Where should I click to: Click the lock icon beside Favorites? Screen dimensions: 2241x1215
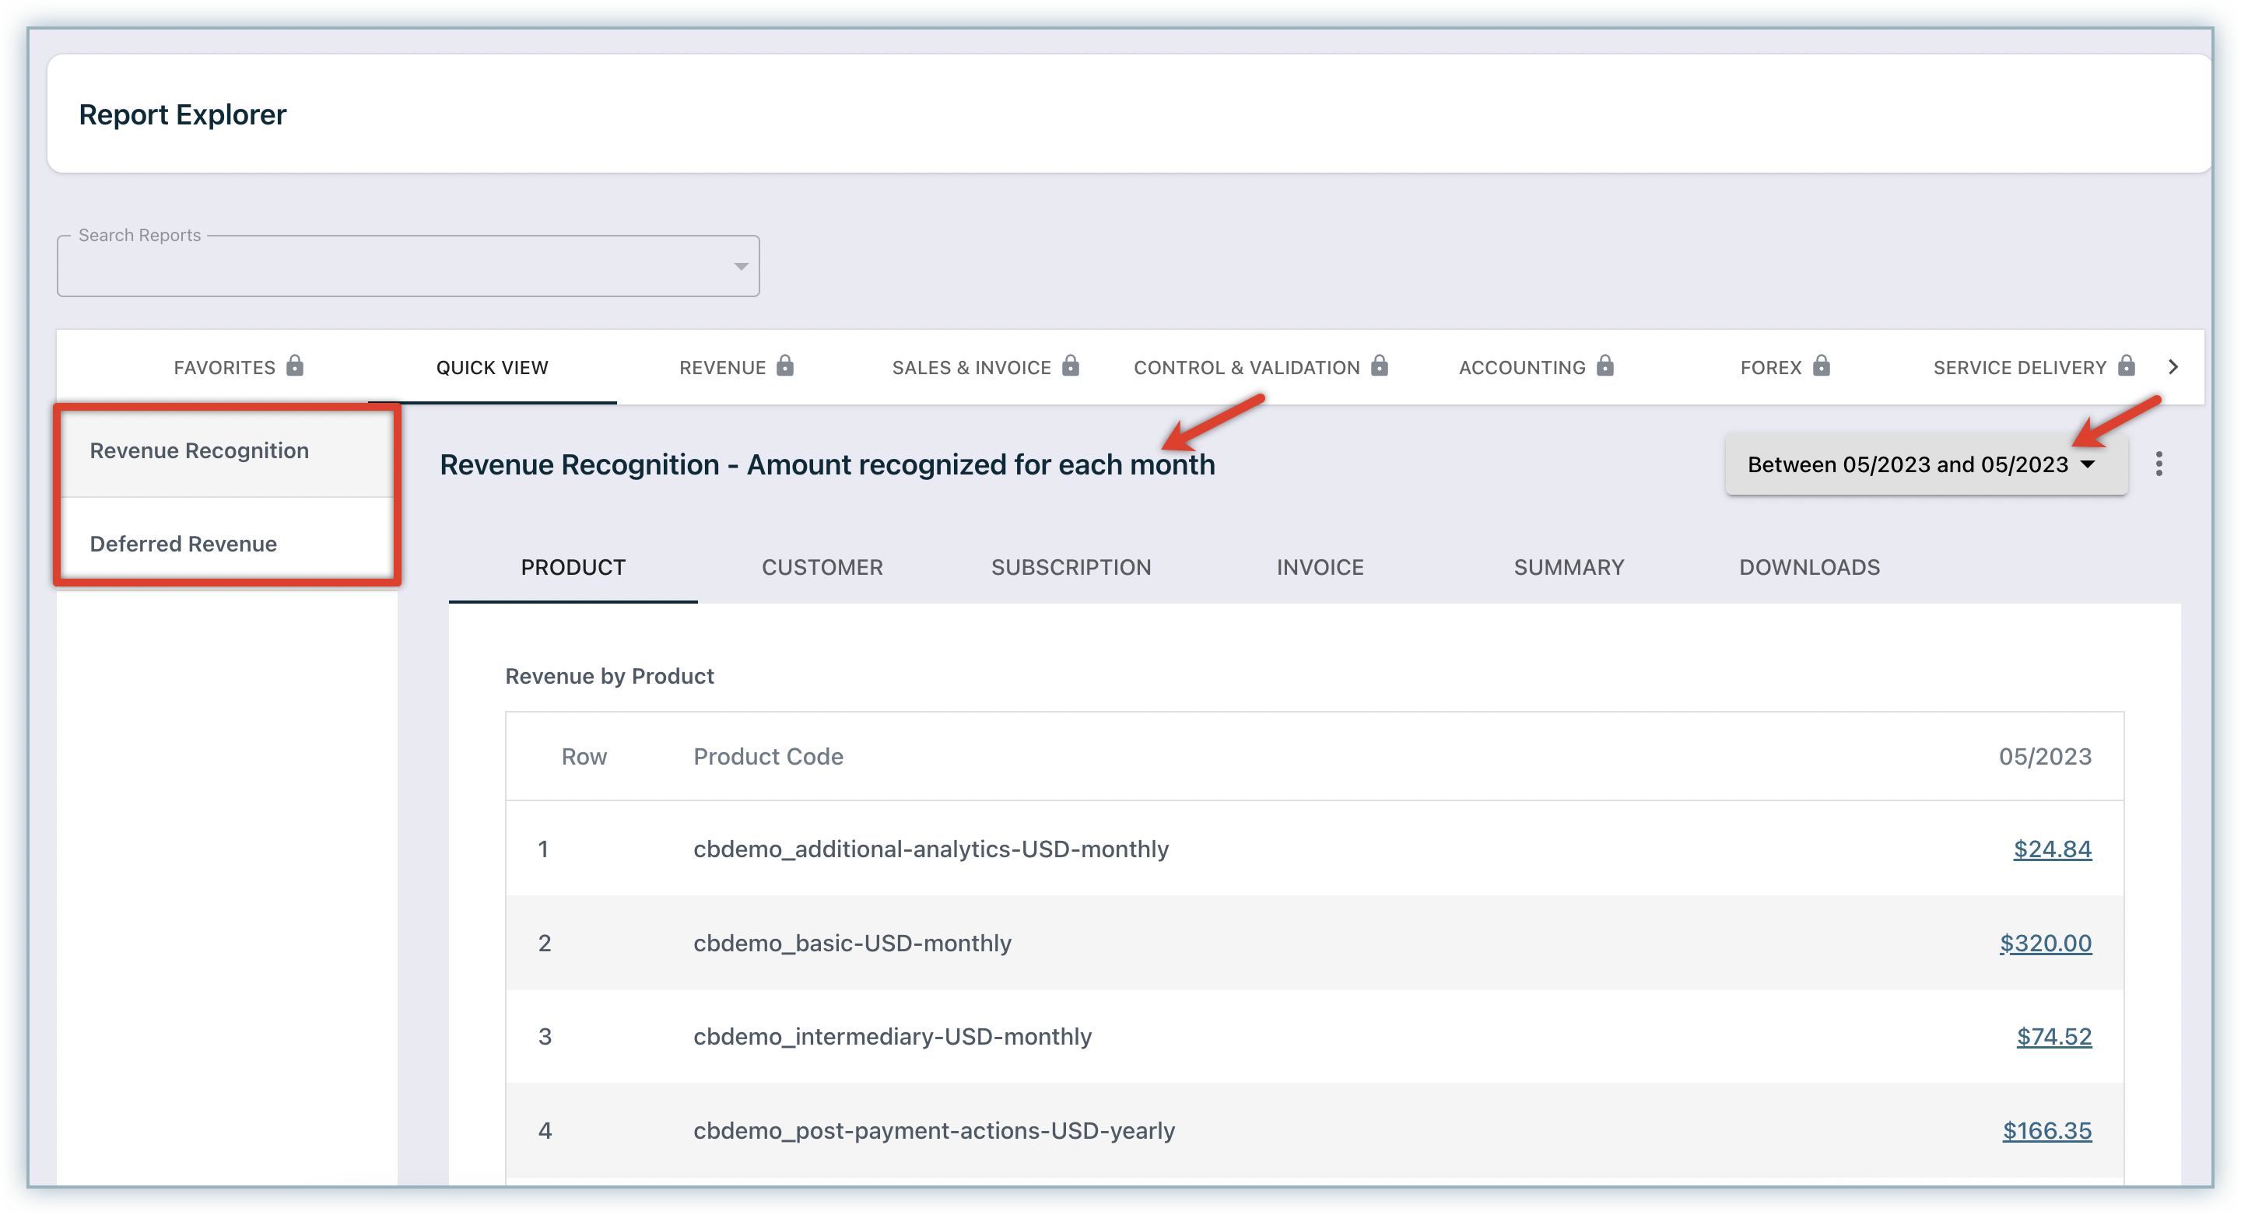295,366
